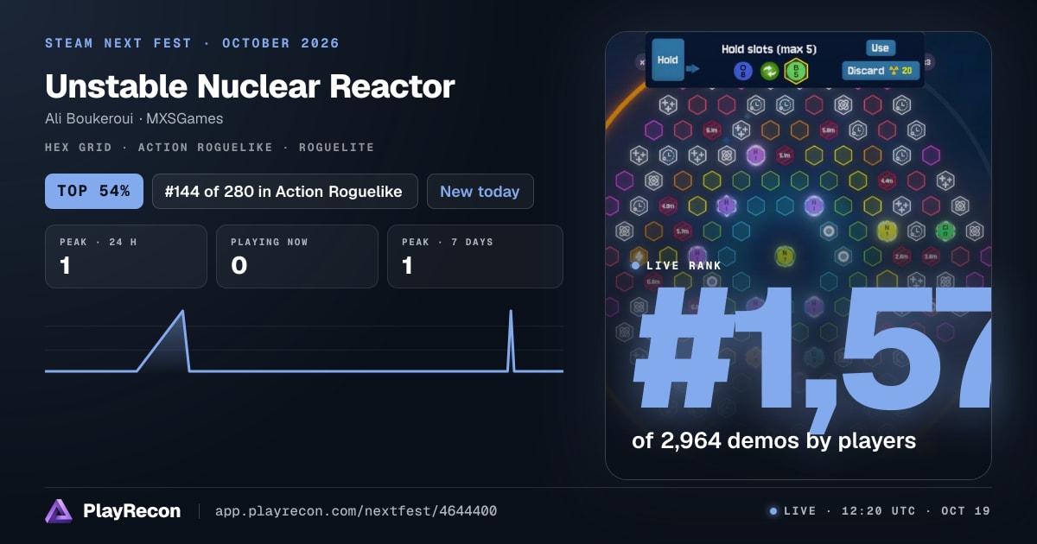Click the red hexagon labeled 2.6m

point(901,256)
